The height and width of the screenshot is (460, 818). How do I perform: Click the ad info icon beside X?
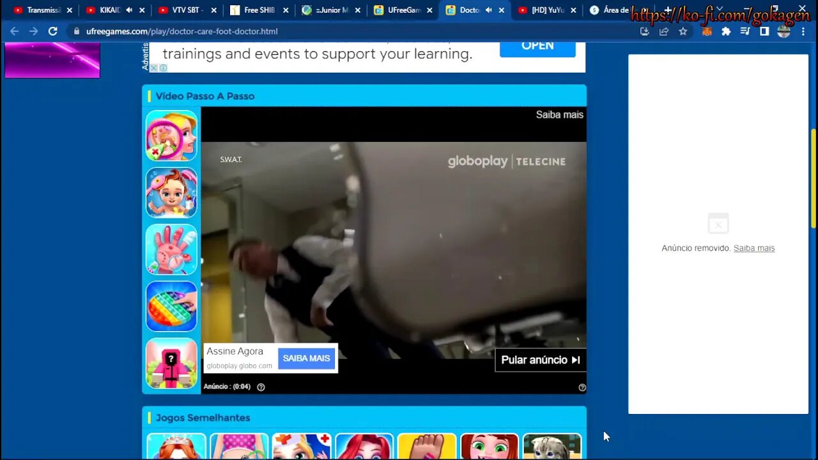point(163,68)
